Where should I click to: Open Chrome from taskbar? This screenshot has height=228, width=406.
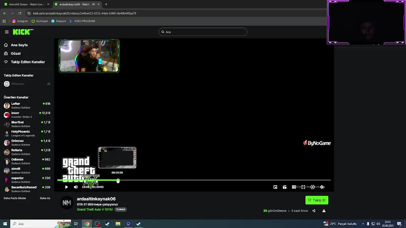pyautogui.click(x=87, y=224)
